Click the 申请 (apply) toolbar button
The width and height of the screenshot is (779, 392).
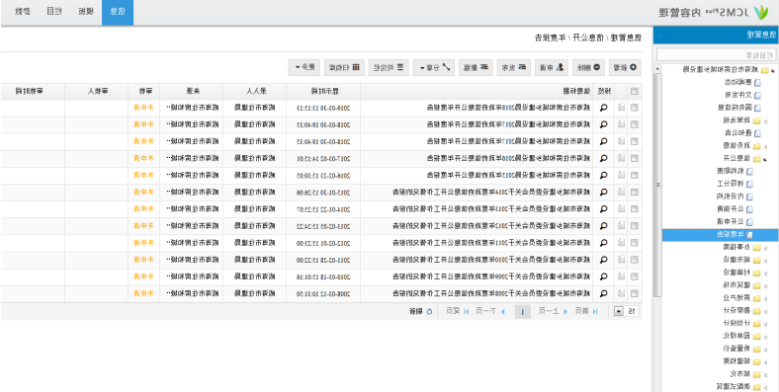click(x=552, y=67)
